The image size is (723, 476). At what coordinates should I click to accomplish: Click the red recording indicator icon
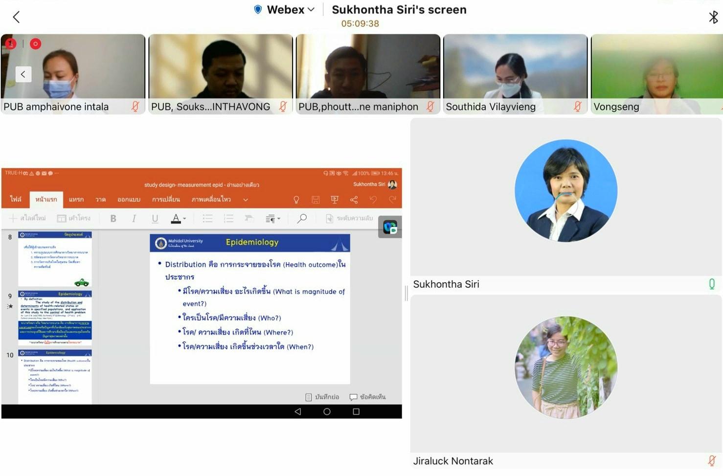tap(35, 44)
